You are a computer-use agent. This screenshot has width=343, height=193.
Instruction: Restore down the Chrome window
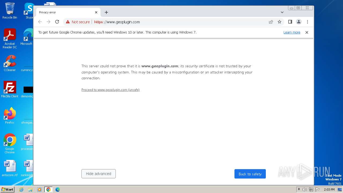[x=298, y=8]
